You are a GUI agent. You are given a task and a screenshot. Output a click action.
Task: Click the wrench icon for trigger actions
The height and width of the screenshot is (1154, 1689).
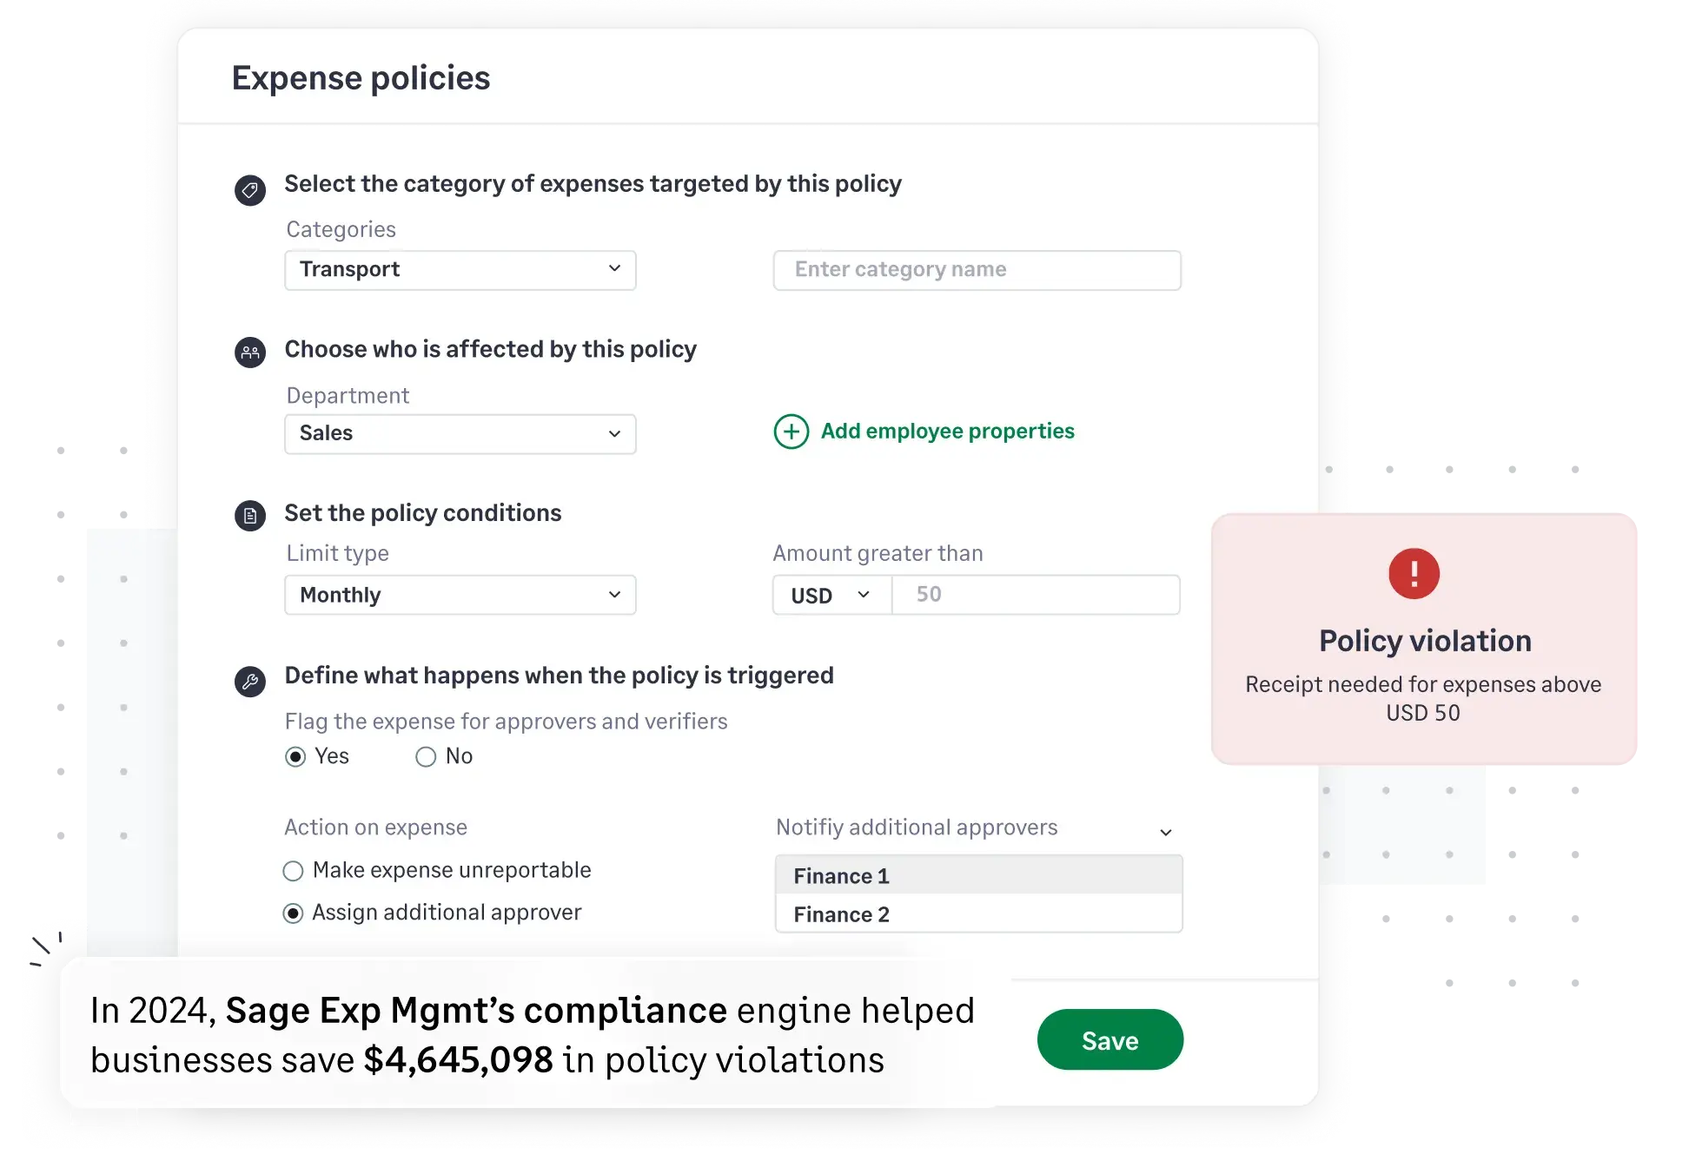(250, 682)
